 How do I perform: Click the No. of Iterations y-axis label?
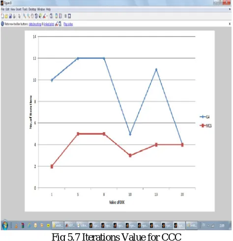30,112
